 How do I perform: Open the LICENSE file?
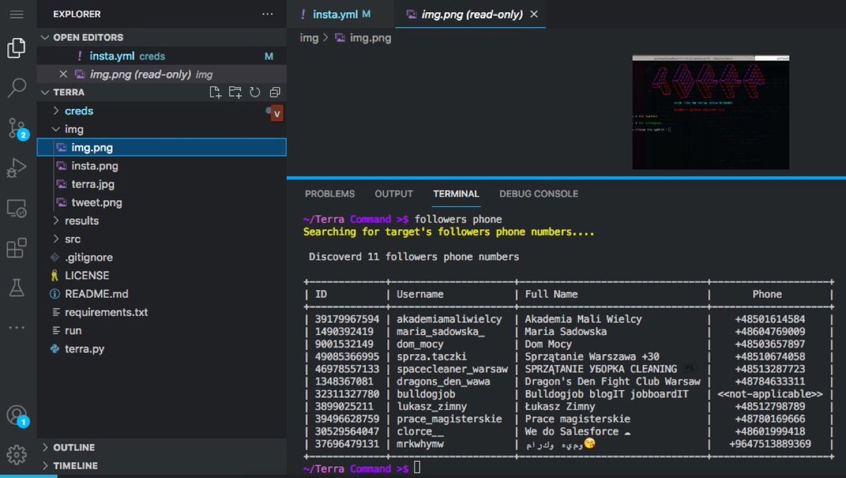point(161,275)
